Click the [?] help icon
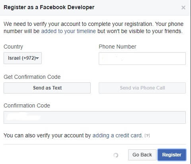191x164 pixels. pos(147,136)
